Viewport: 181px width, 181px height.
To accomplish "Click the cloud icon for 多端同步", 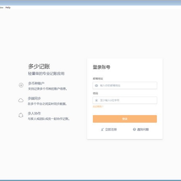I will click(x=21, y=100).
